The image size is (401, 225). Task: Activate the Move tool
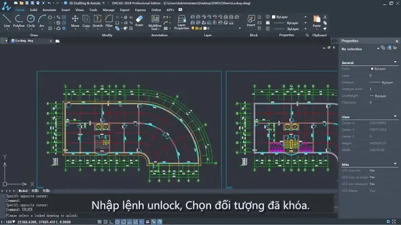[x=75, y=21]
